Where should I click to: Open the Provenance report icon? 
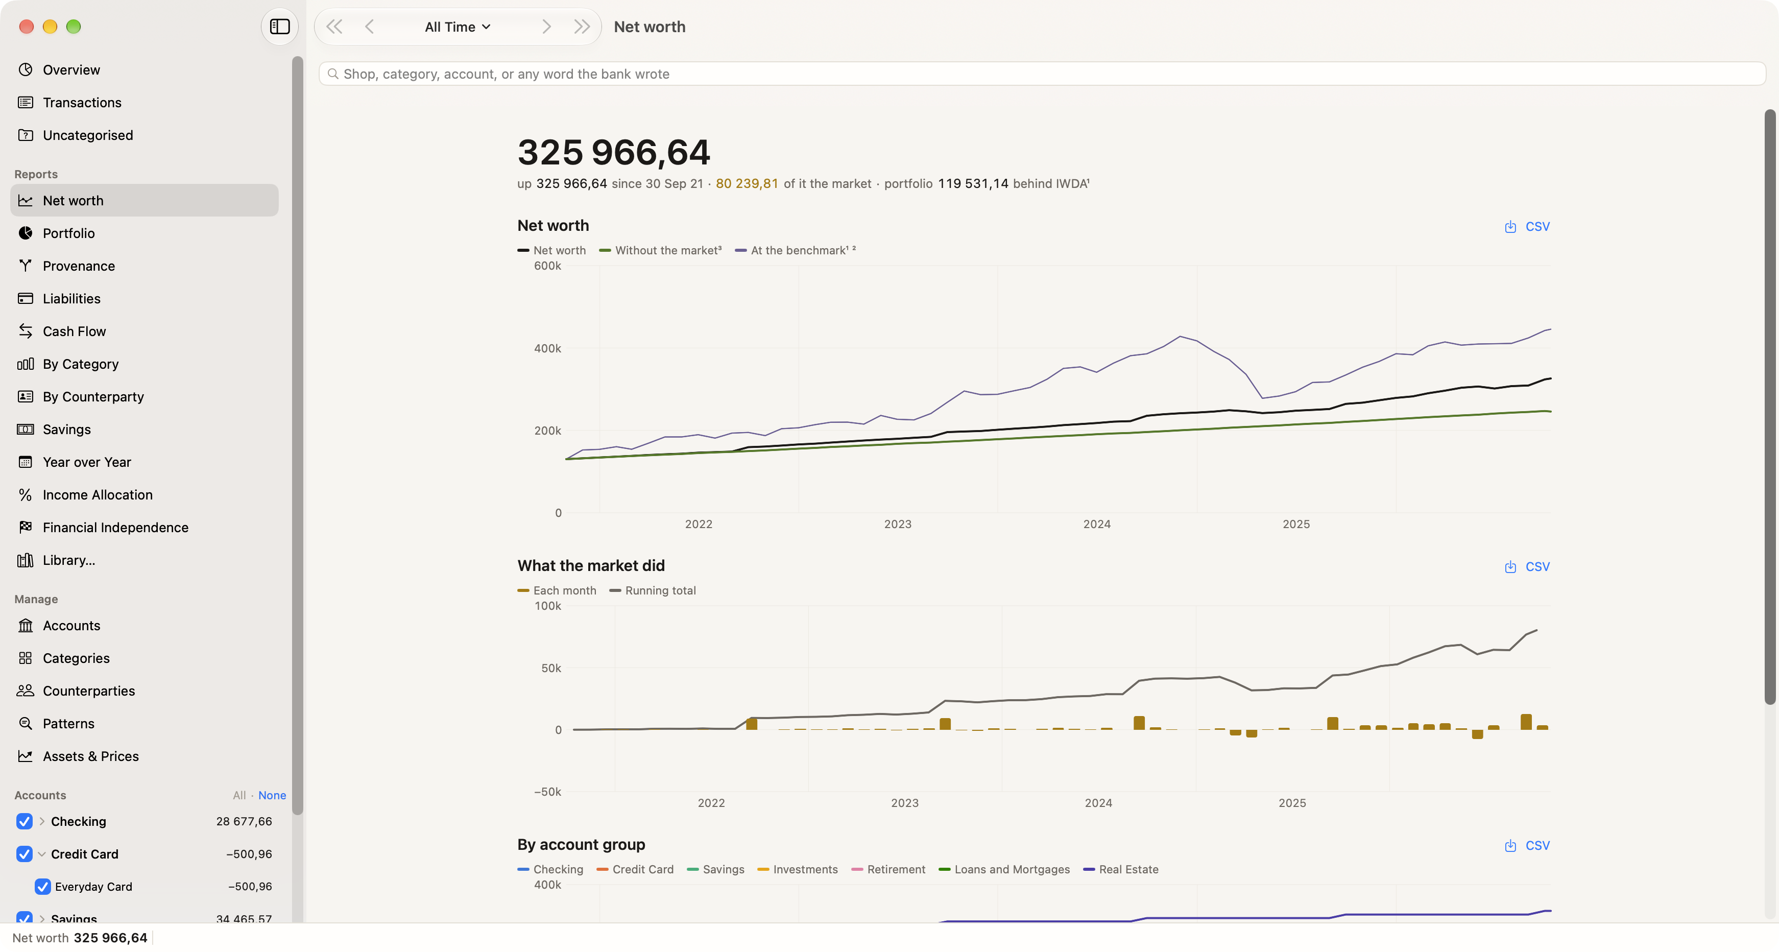click(26, 265)
